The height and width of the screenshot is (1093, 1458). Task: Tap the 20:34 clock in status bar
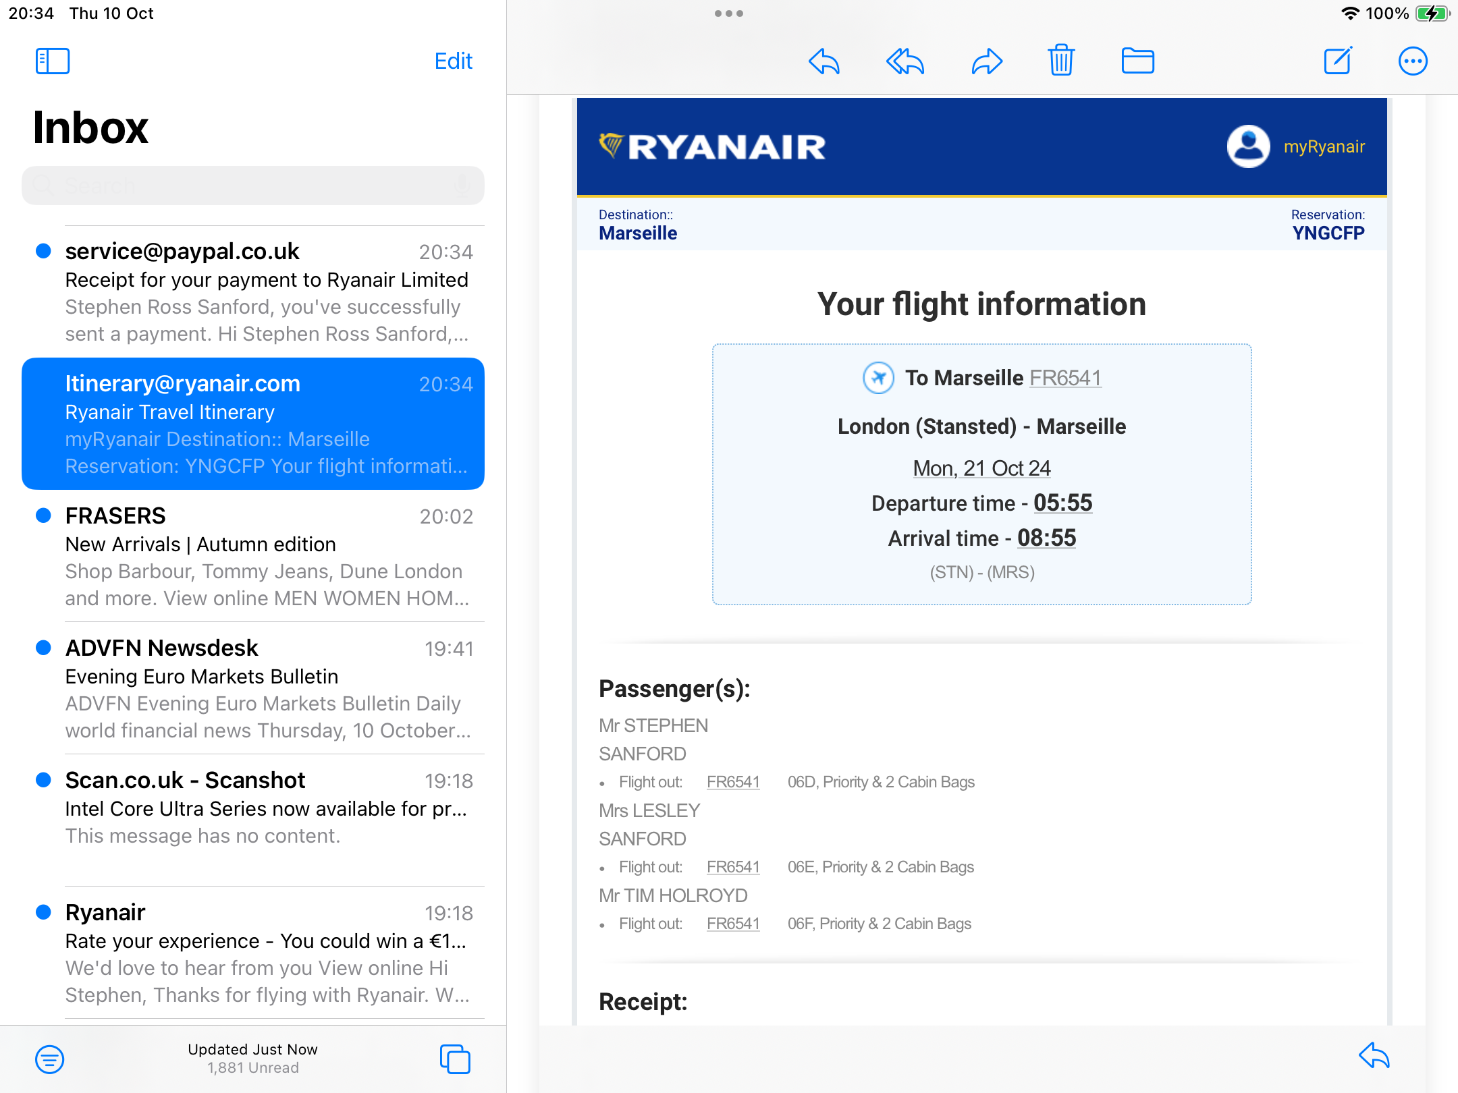[x=31, y=13]
